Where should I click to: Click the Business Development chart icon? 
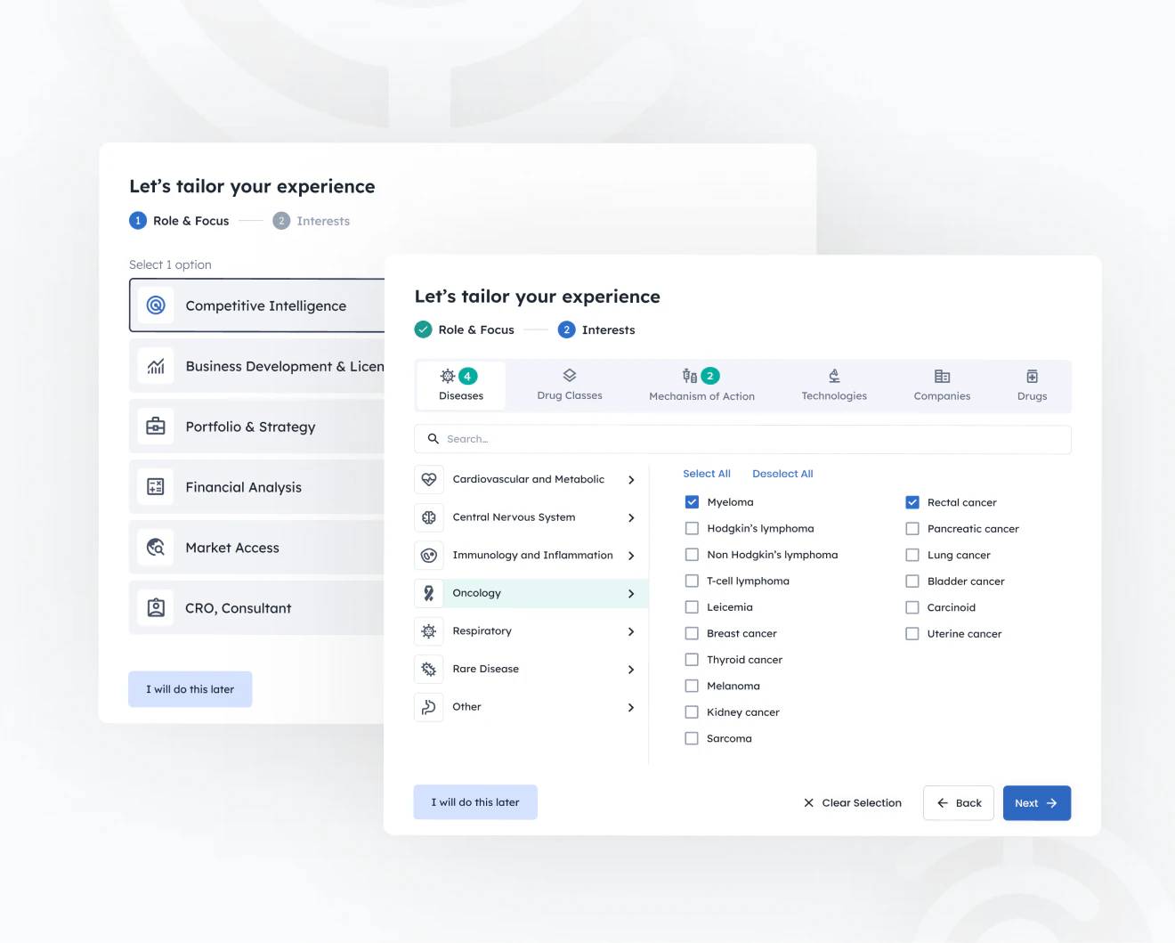[156, 366]
